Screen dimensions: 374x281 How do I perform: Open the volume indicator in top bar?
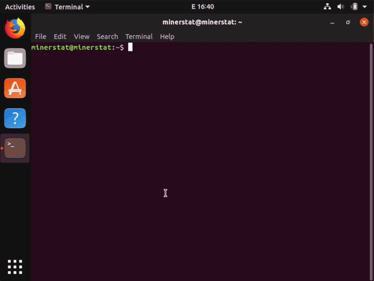pyautogui.click(x=340, y=7)
